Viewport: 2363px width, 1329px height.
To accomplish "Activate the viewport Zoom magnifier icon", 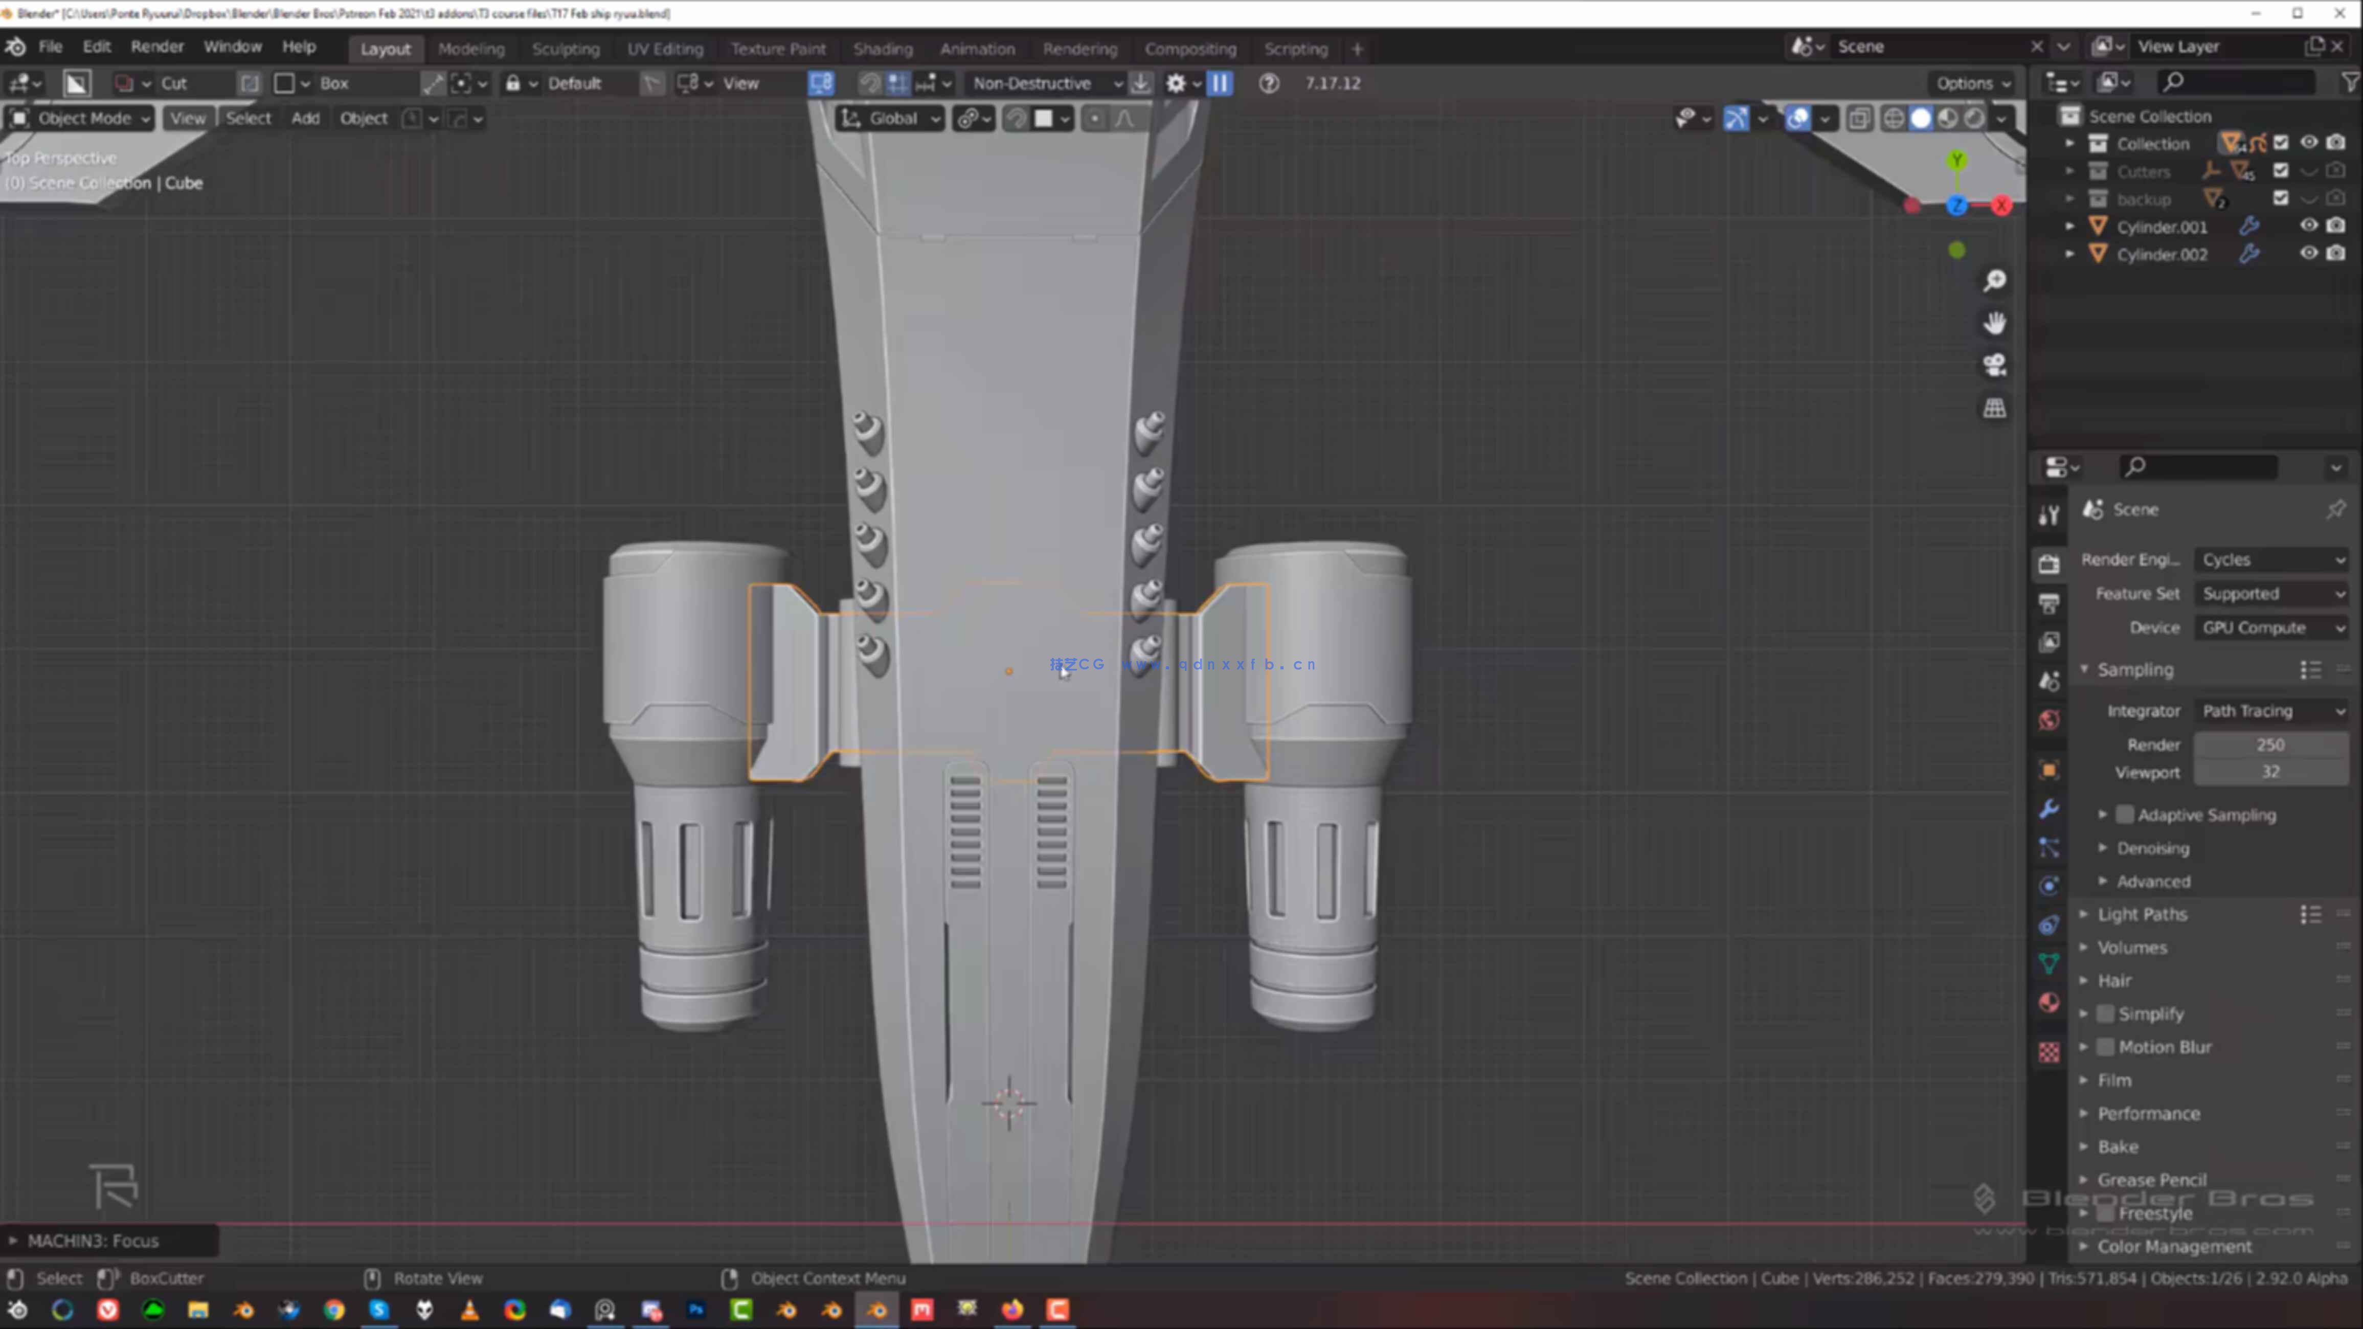I will 1995,281.
